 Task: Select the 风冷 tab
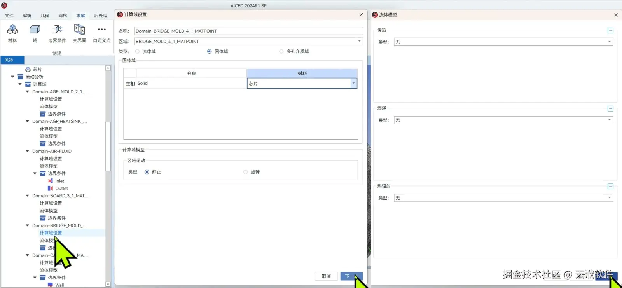click(x=12, y=60)
